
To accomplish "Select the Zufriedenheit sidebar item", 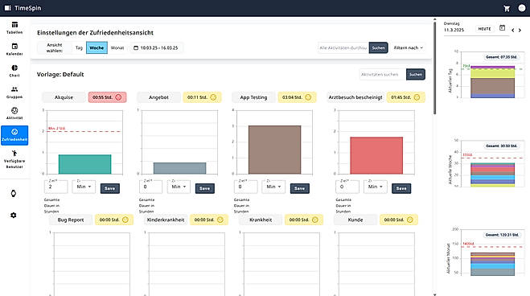I will 14,135.
